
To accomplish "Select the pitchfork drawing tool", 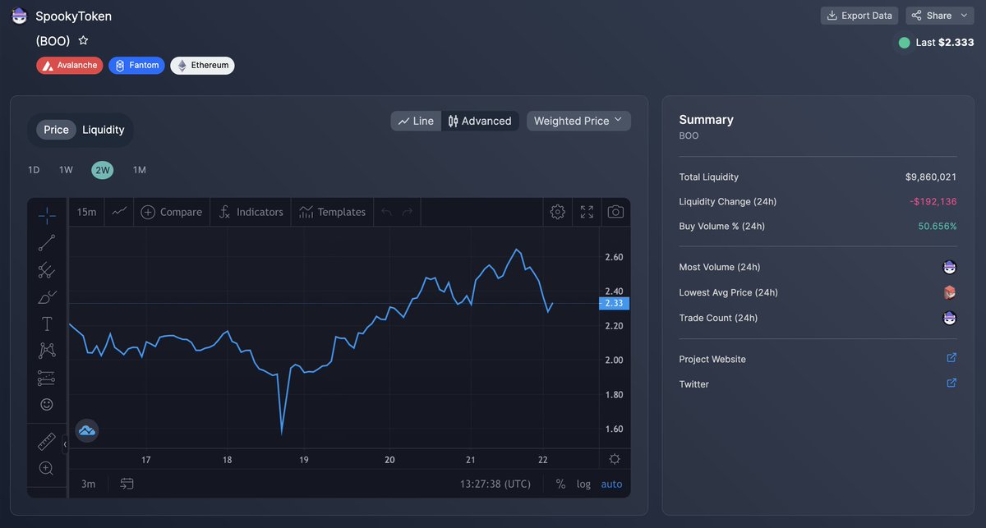I will [47, 269].
